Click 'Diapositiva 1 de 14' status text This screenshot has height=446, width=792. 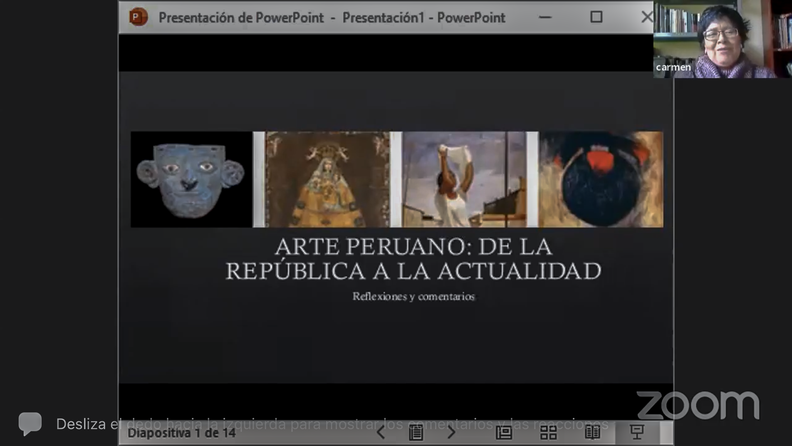(x=181, y=433)
